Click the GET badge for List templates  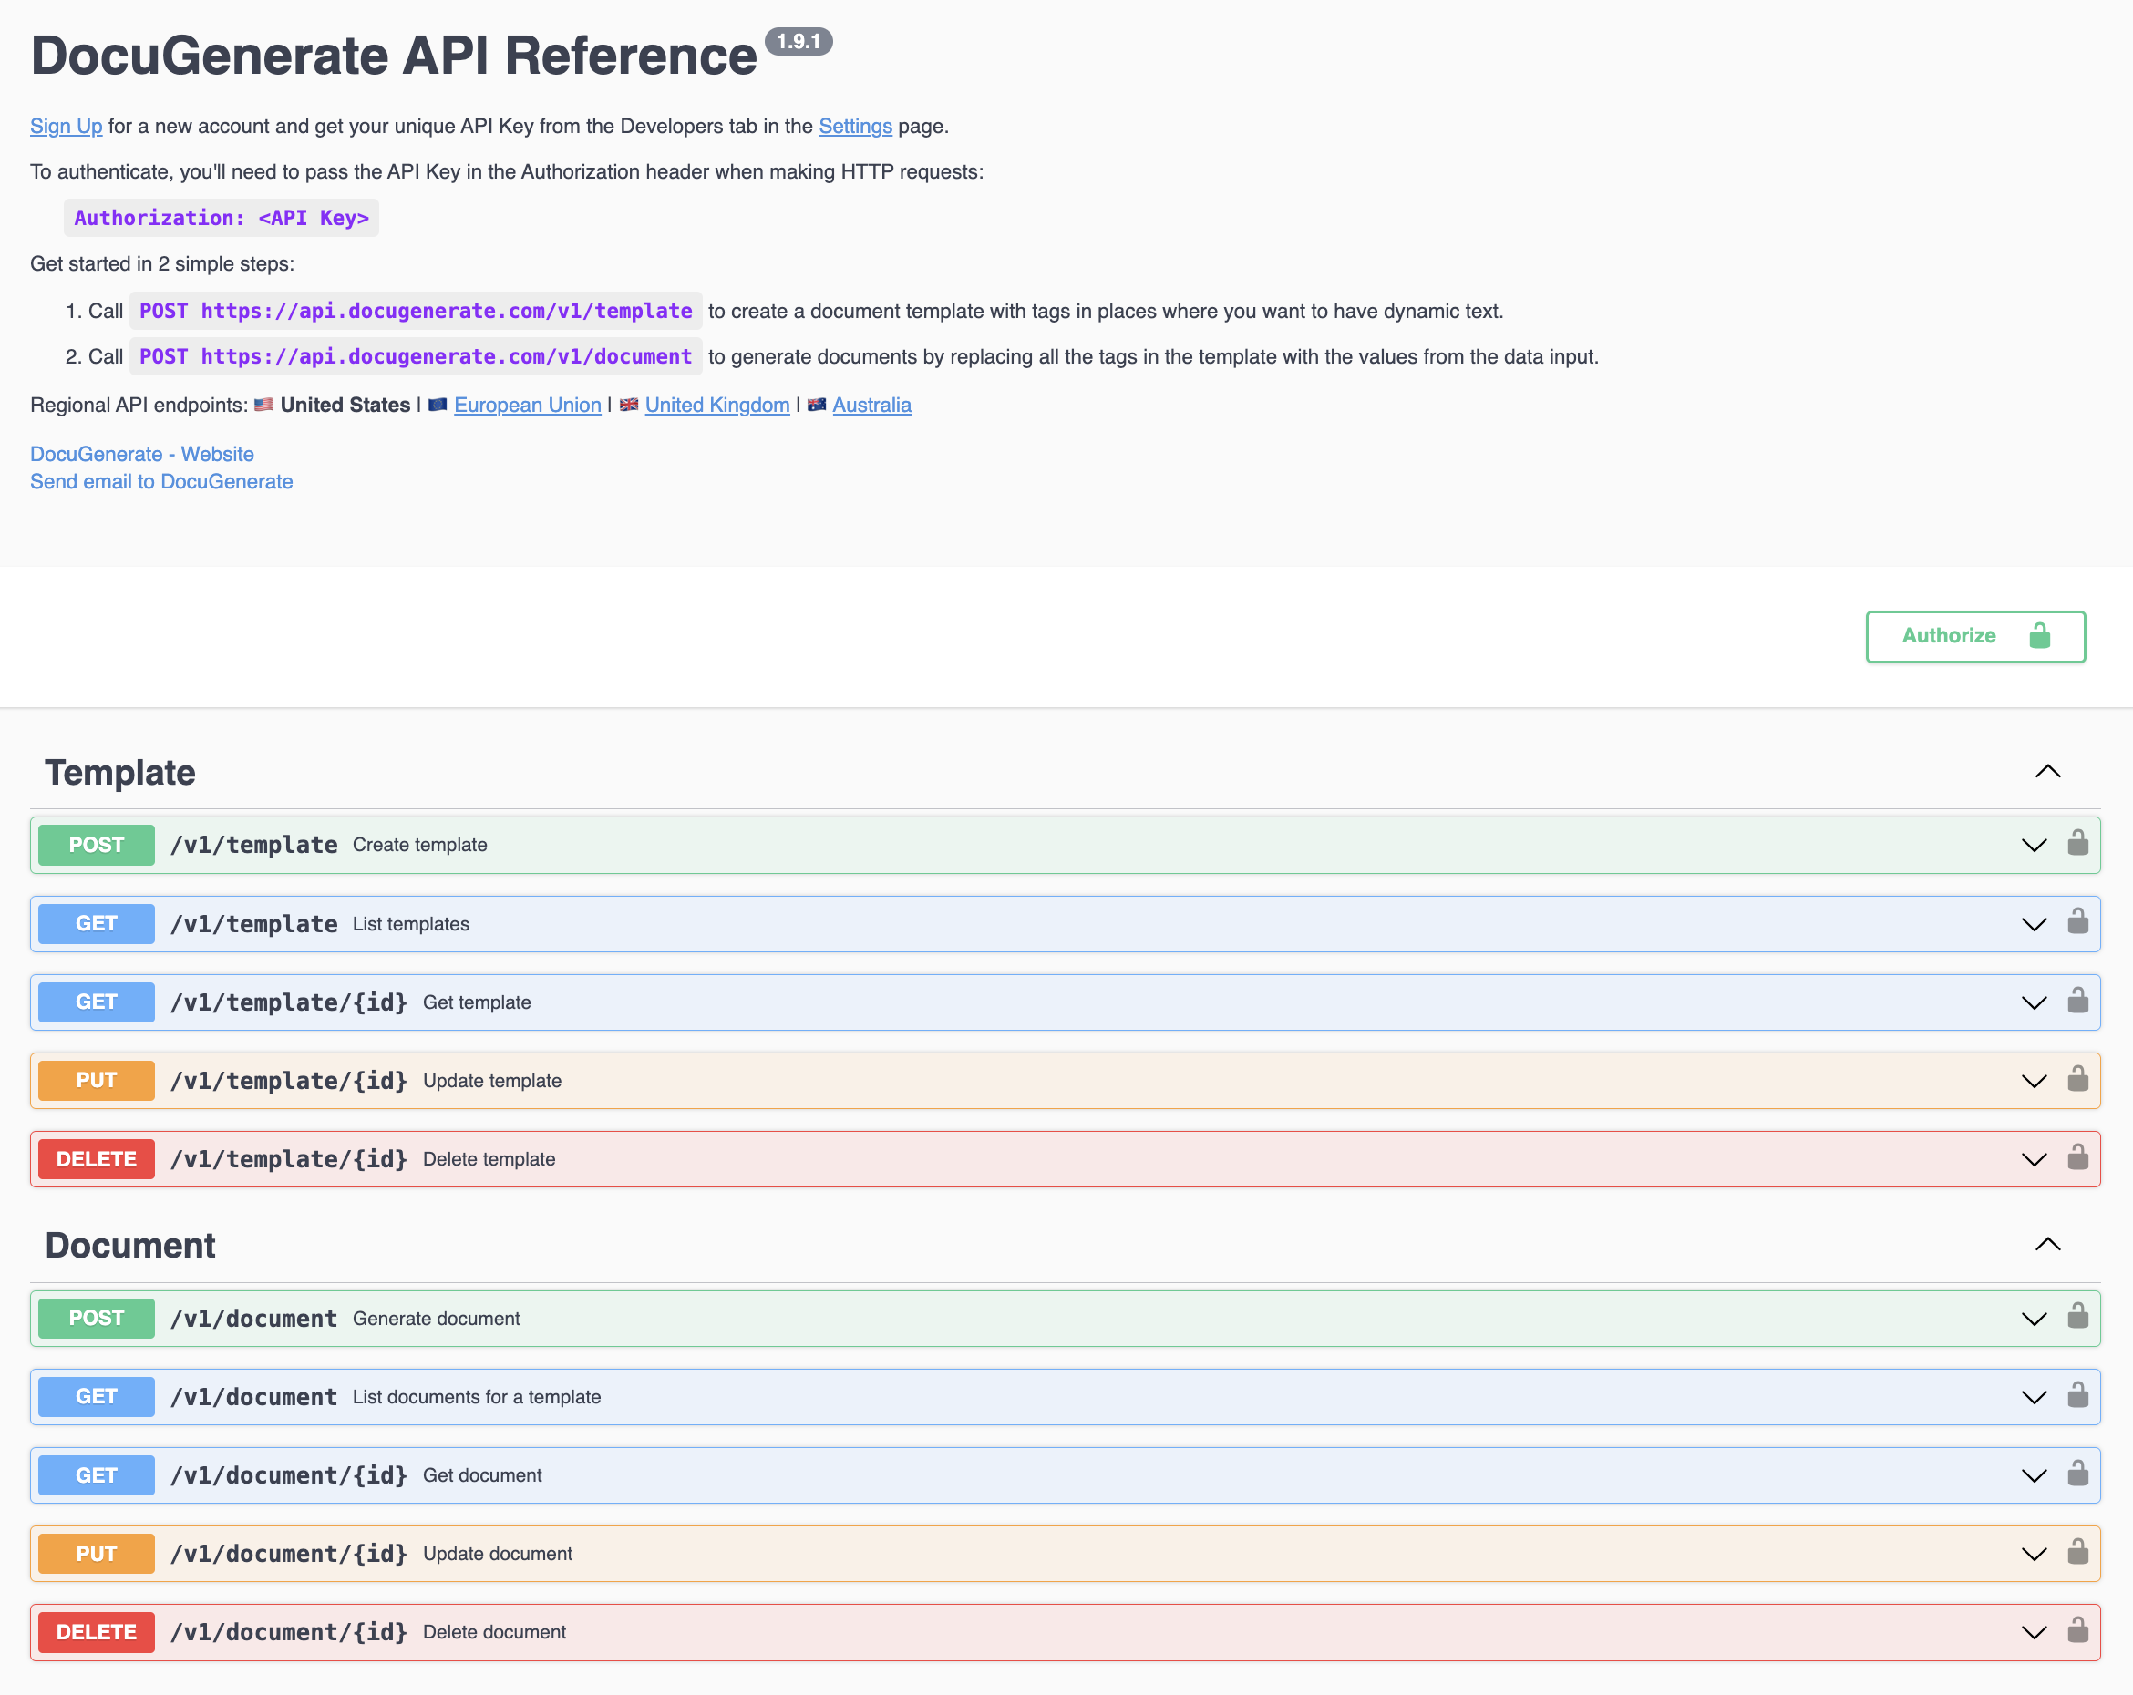click(96, 924)
